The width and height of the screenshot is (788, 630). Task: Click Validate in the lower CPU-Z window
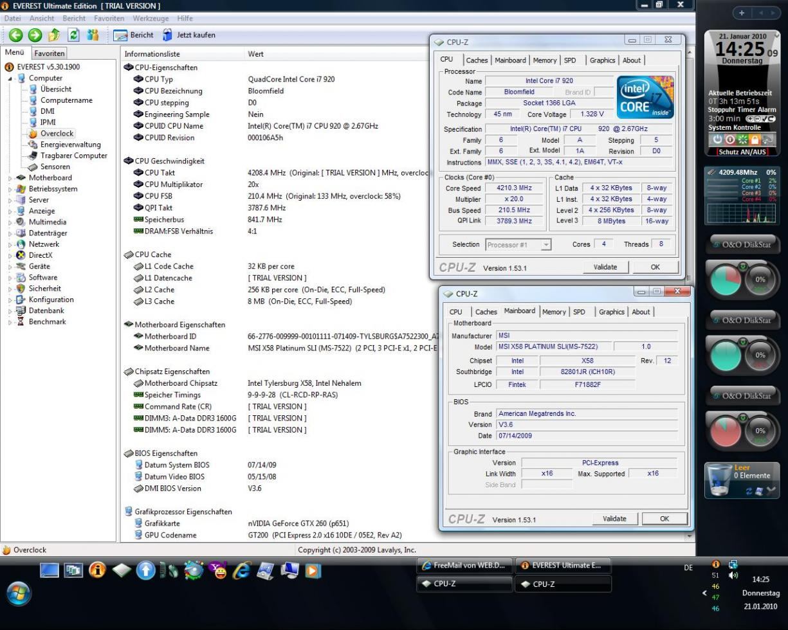tap(614, 519)
